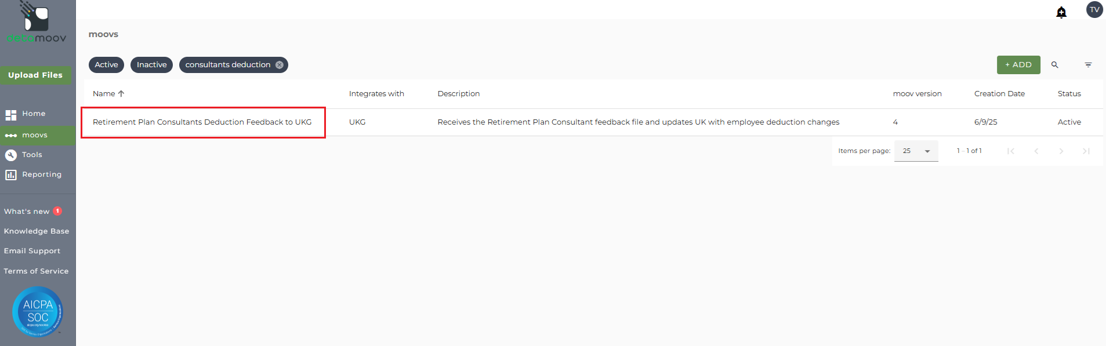
Task: Open the filter list icon
Action: 1088,65
